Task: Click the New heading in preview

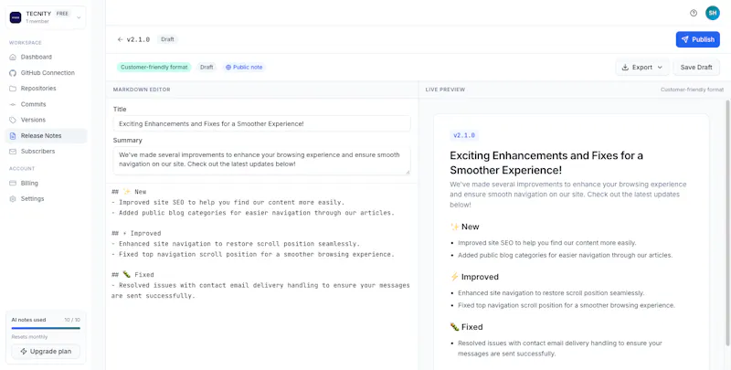Action: 464,227
